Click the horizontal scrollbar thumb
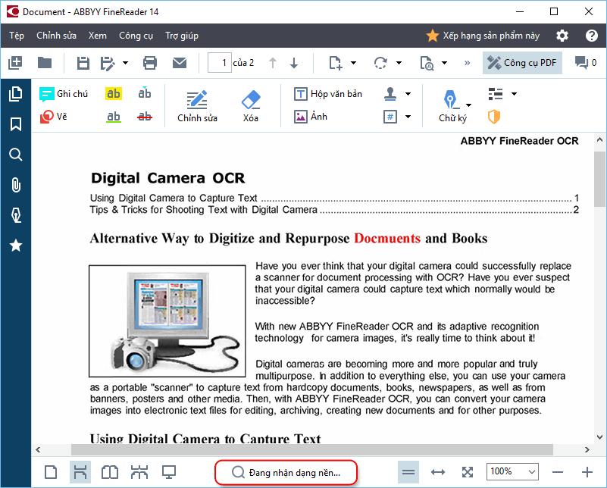This screenshot has height=488, width=607. 312,449
